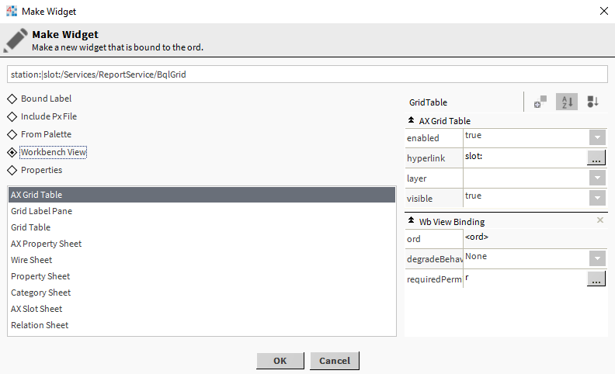
Task: Click the add binding icon
Action: tap(540, 102)
